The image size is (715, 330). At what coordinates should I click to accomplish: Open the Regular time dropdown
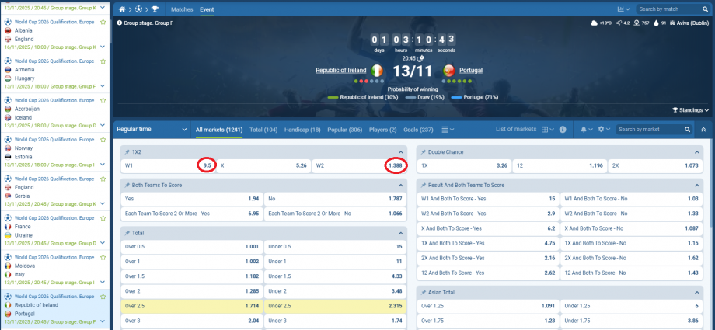point(152,130)
